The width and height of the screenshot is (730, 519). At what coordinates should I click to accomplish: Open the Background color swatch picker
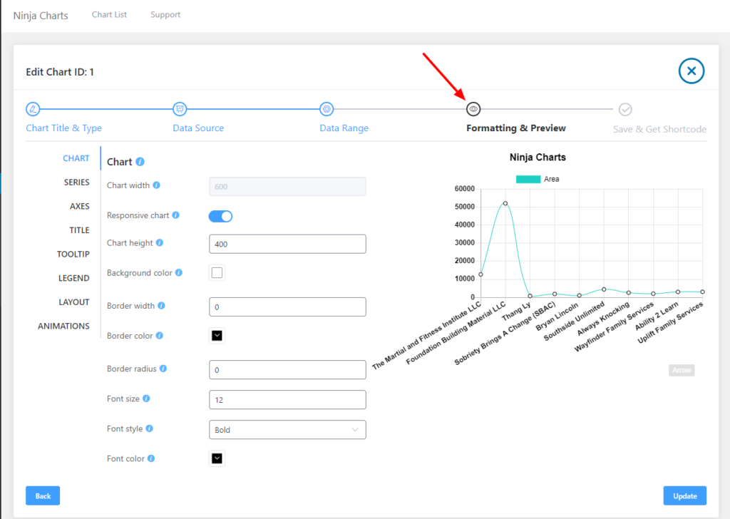(217, 273)
